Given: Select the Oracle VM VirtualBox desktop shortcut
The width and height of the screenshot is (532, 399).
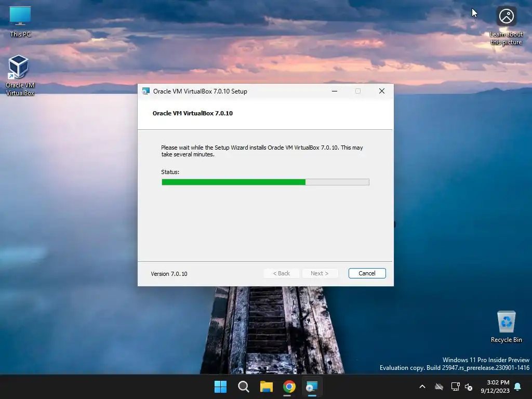Looking at the screenshot, I should click(x=20, y=75).
